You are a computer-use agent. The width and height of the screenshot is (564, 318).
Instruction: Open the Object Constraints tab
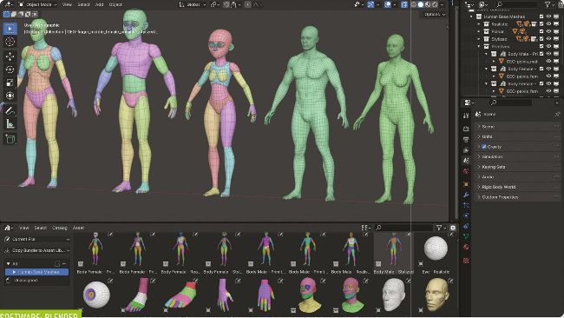tap(466, 226)
